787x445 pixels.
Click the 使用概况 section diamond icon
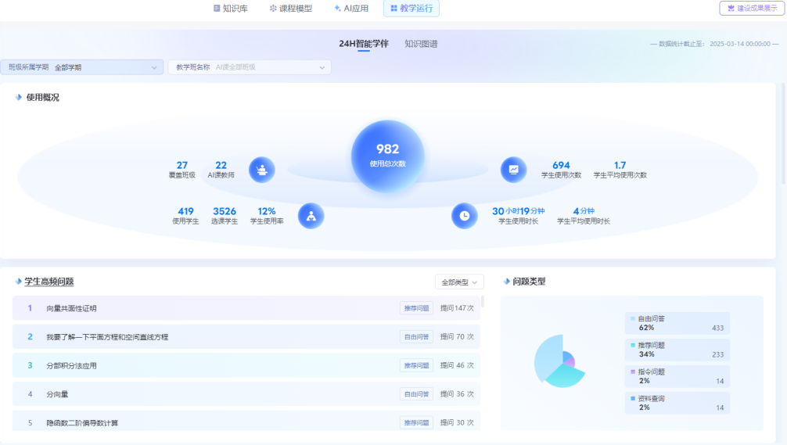(19, 97)
